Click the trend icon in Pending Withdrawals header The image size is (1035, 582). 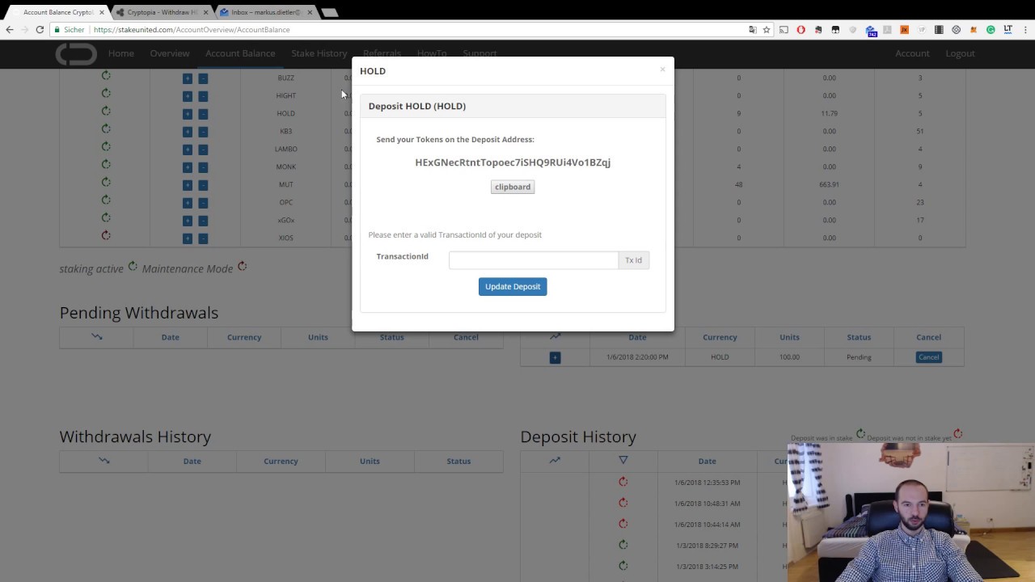(x=97, y=336)
